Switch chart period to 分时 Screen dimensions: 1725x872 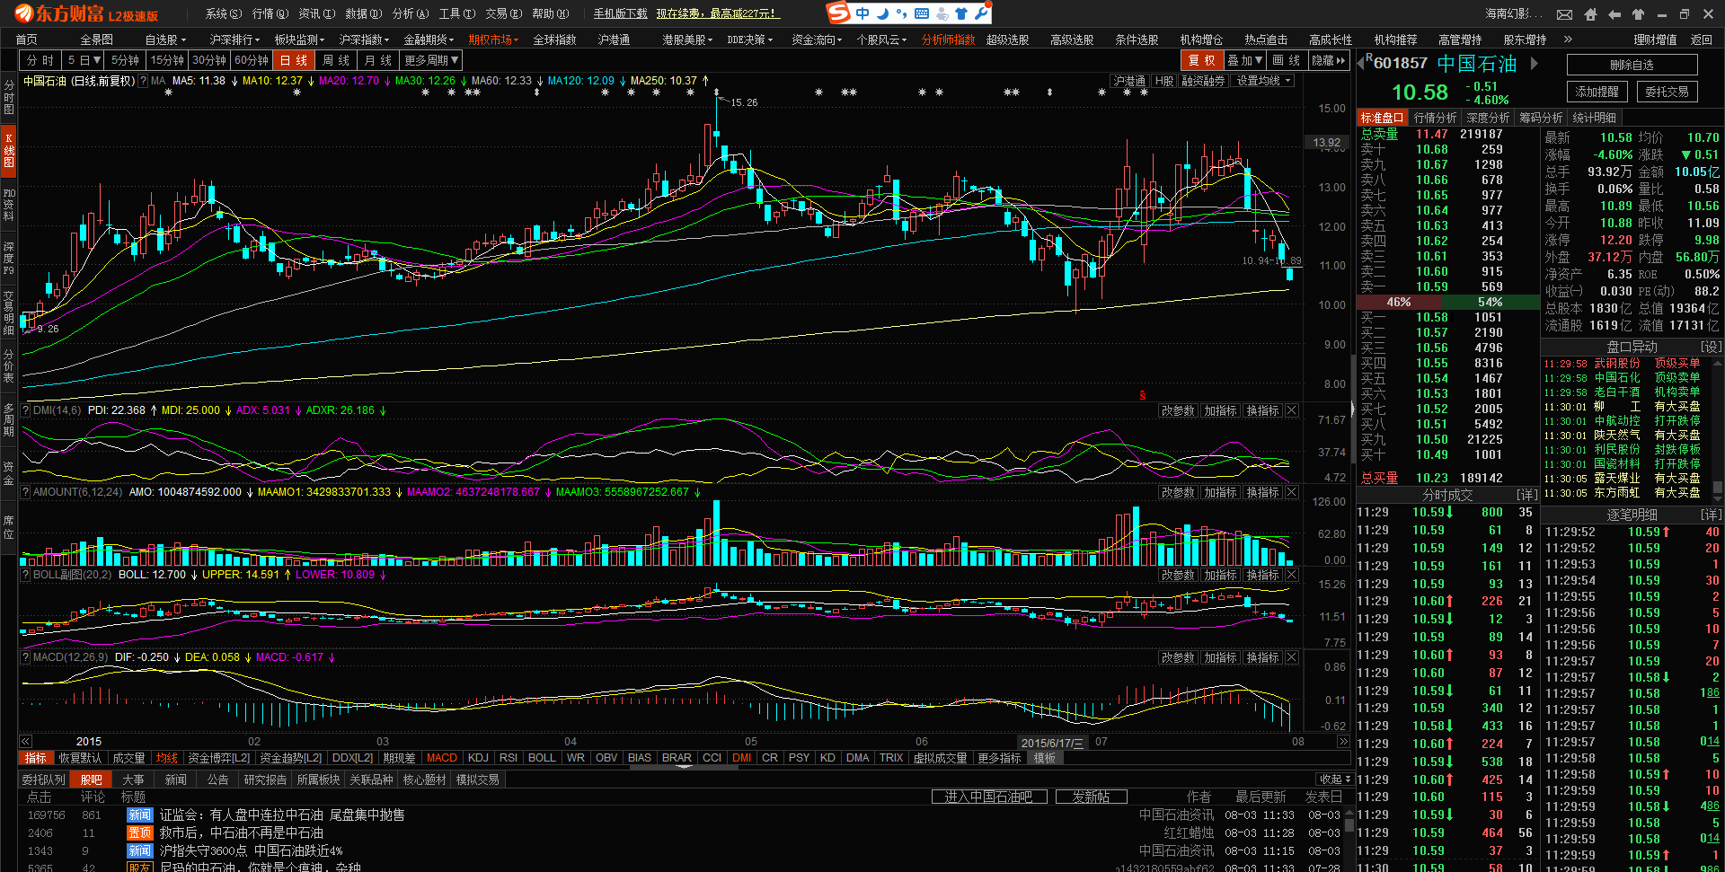(x=40, y=60)
